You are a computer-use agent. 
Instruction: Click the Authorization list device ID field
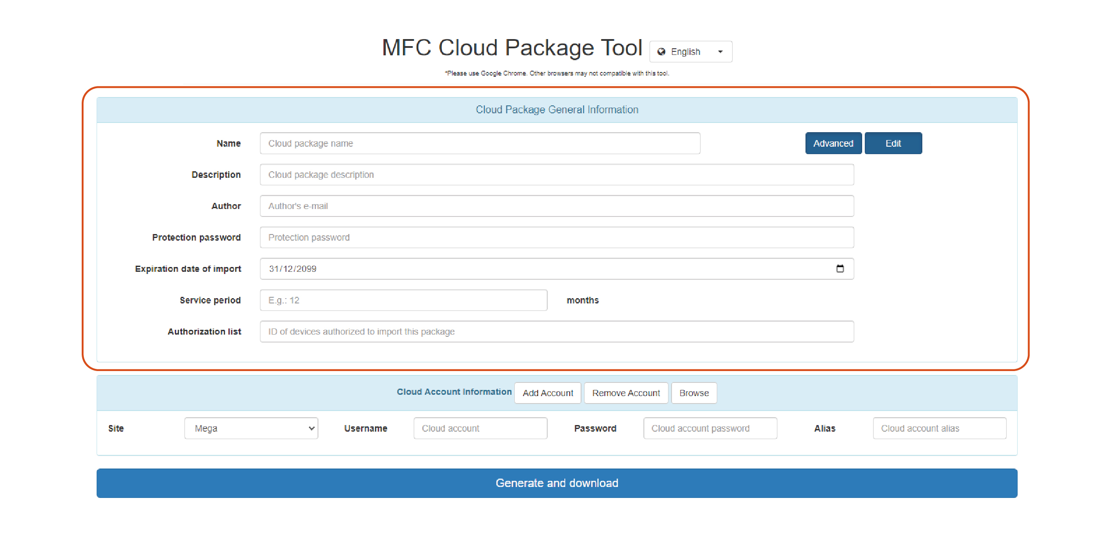[557, 332]
